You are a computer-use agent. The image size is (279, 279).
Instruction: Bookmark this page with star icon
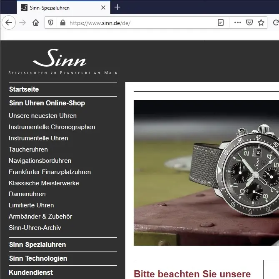[x=261, y=22]
